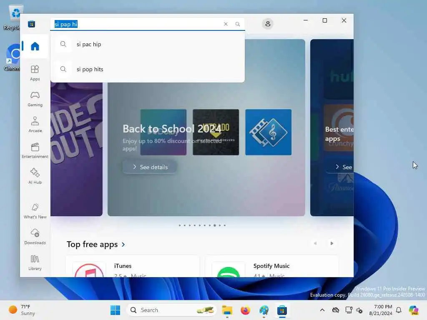Select the active carousel page dot
427x320 pixels.
click(x=215, y=225)
